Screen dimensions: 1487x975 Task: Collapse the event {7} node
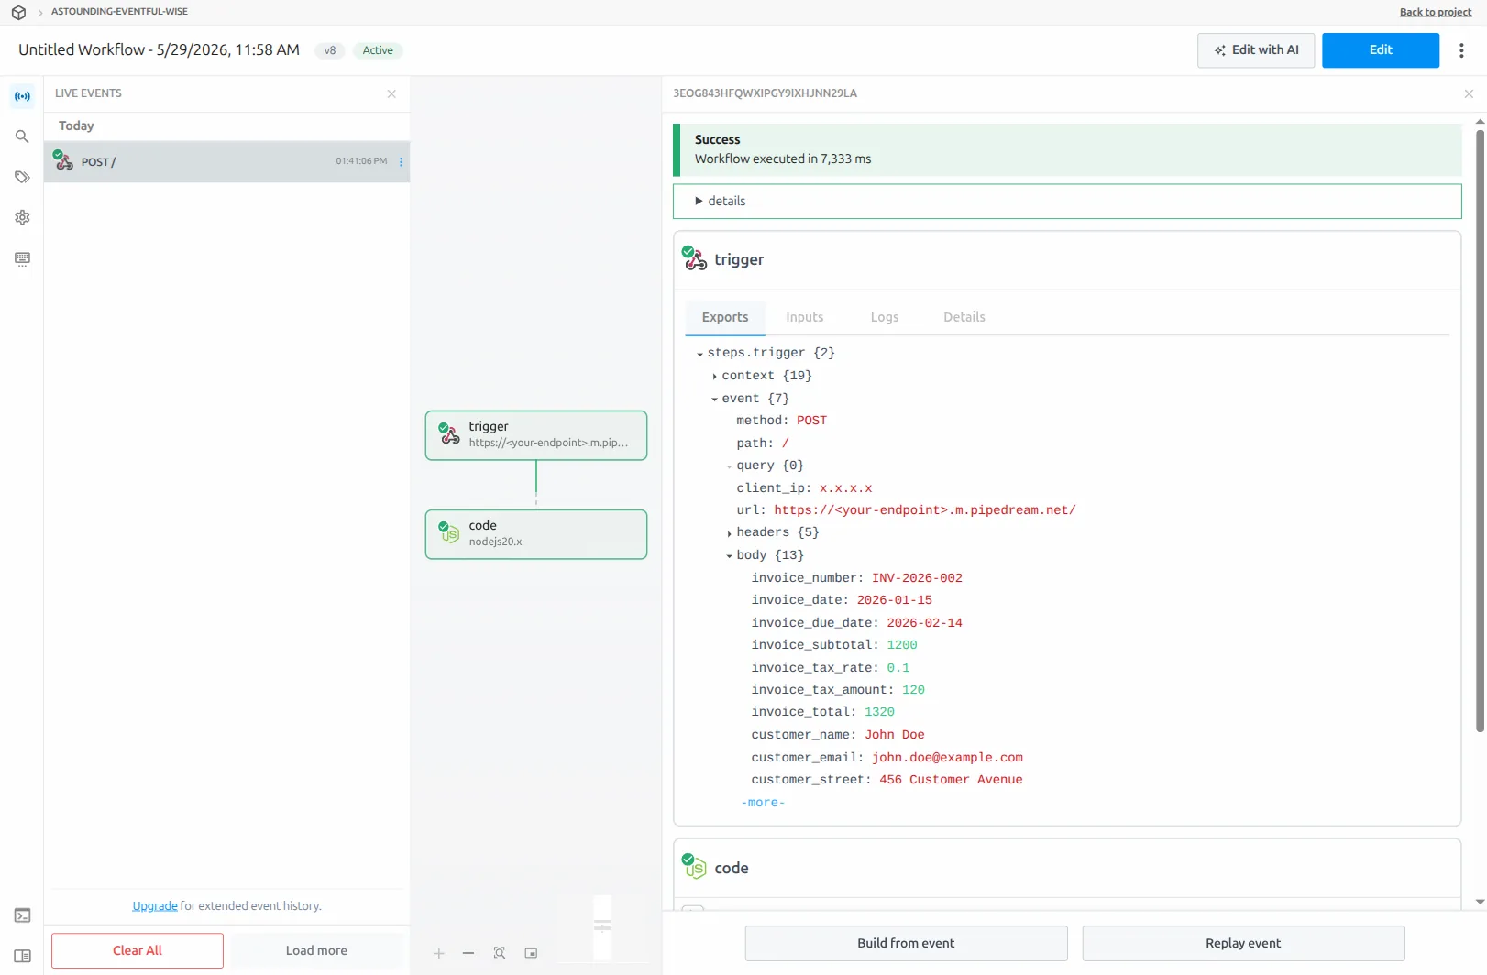point(714,400)
